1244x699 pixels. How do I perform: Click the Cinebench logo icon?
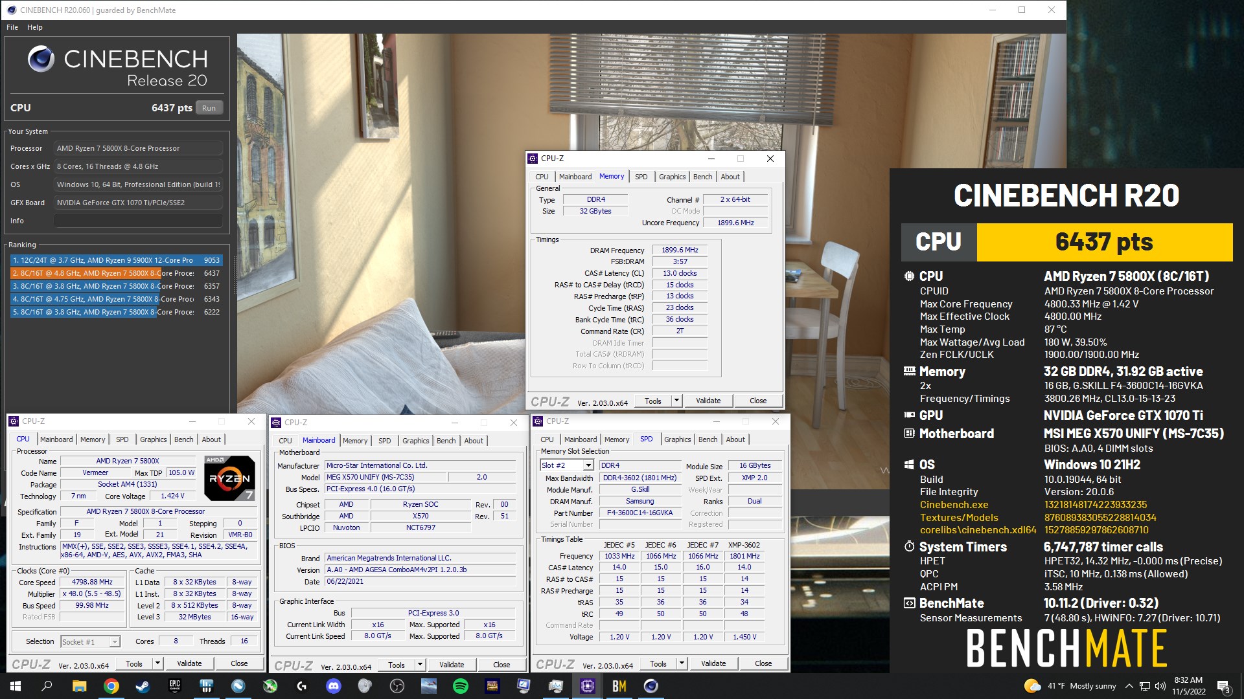tap(41, 59)
